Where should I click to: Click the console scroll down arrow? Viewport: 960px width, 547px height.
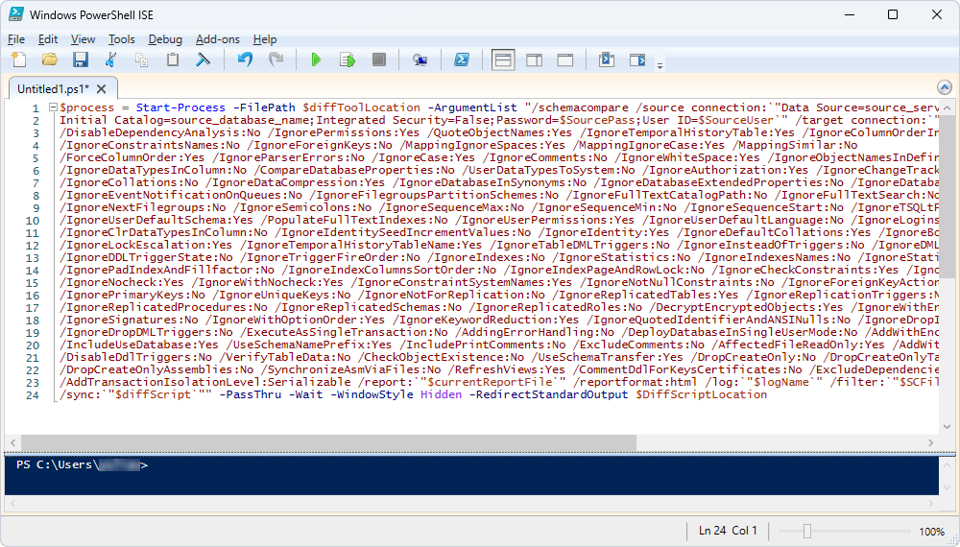tap(948, 488)
